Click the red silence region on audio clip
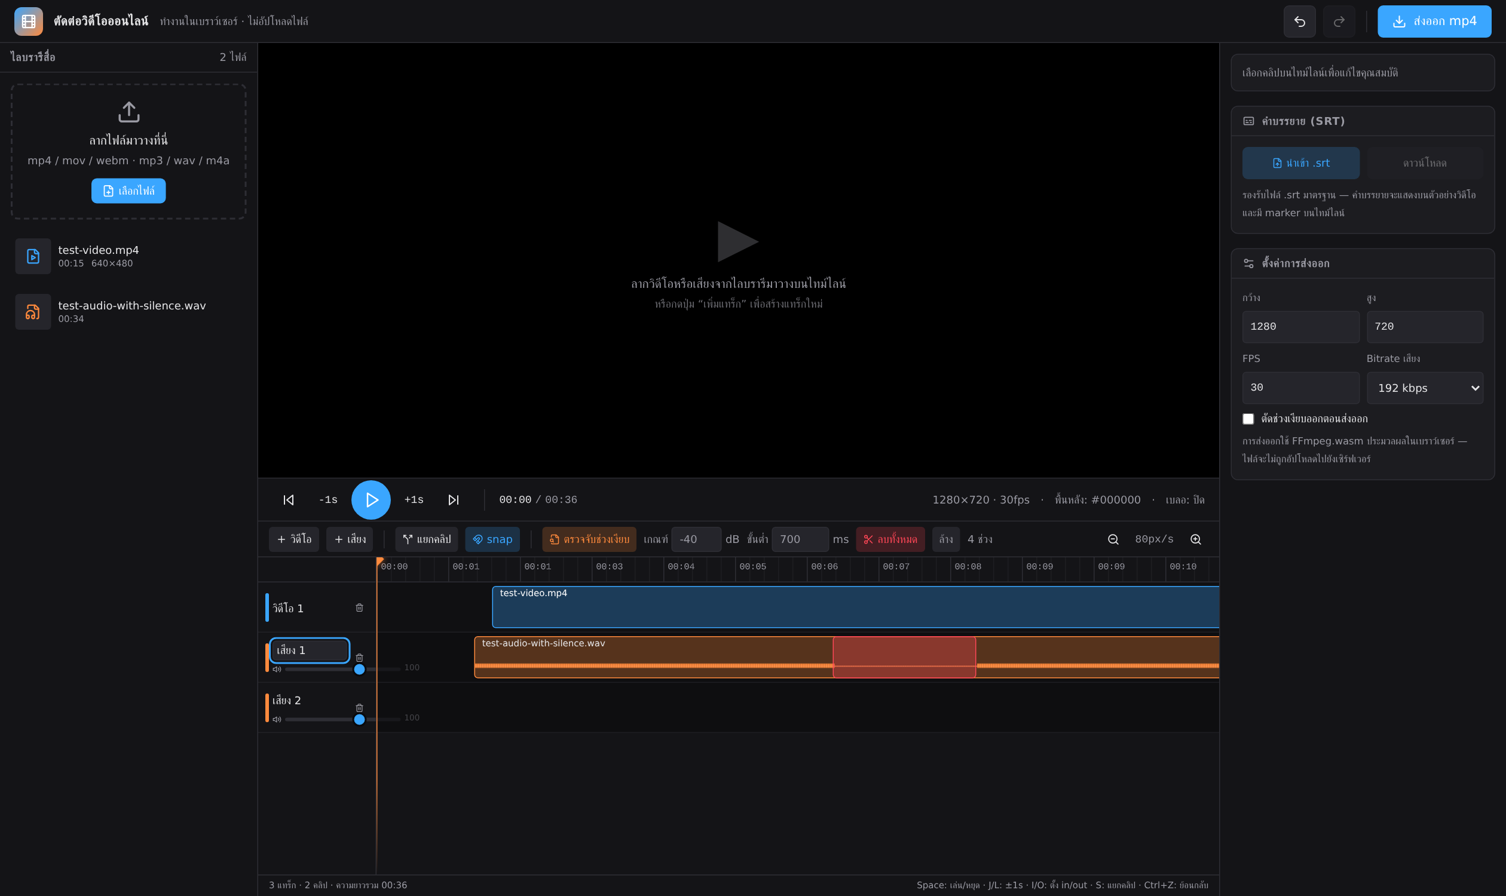 pyautogui.click(x=904, y=657)
